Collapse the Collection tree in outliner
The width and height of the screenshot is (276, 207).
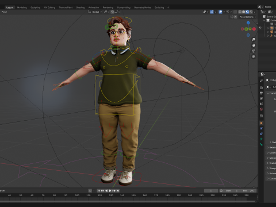coord(264,20)
